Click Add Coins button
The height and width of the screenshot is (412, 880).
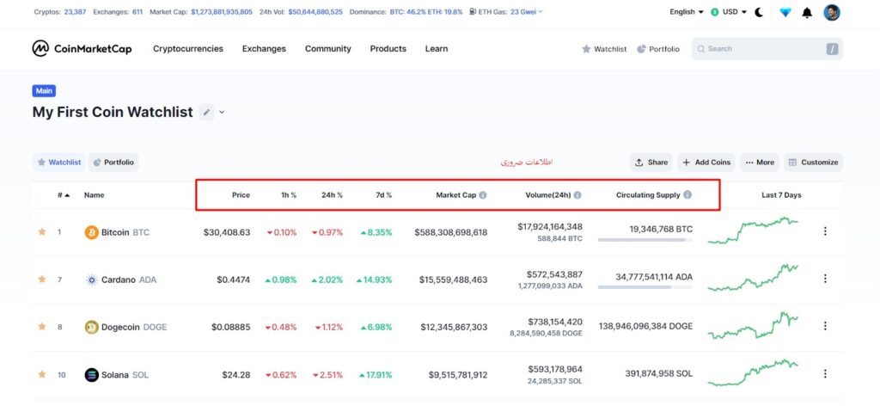point(706,163)
